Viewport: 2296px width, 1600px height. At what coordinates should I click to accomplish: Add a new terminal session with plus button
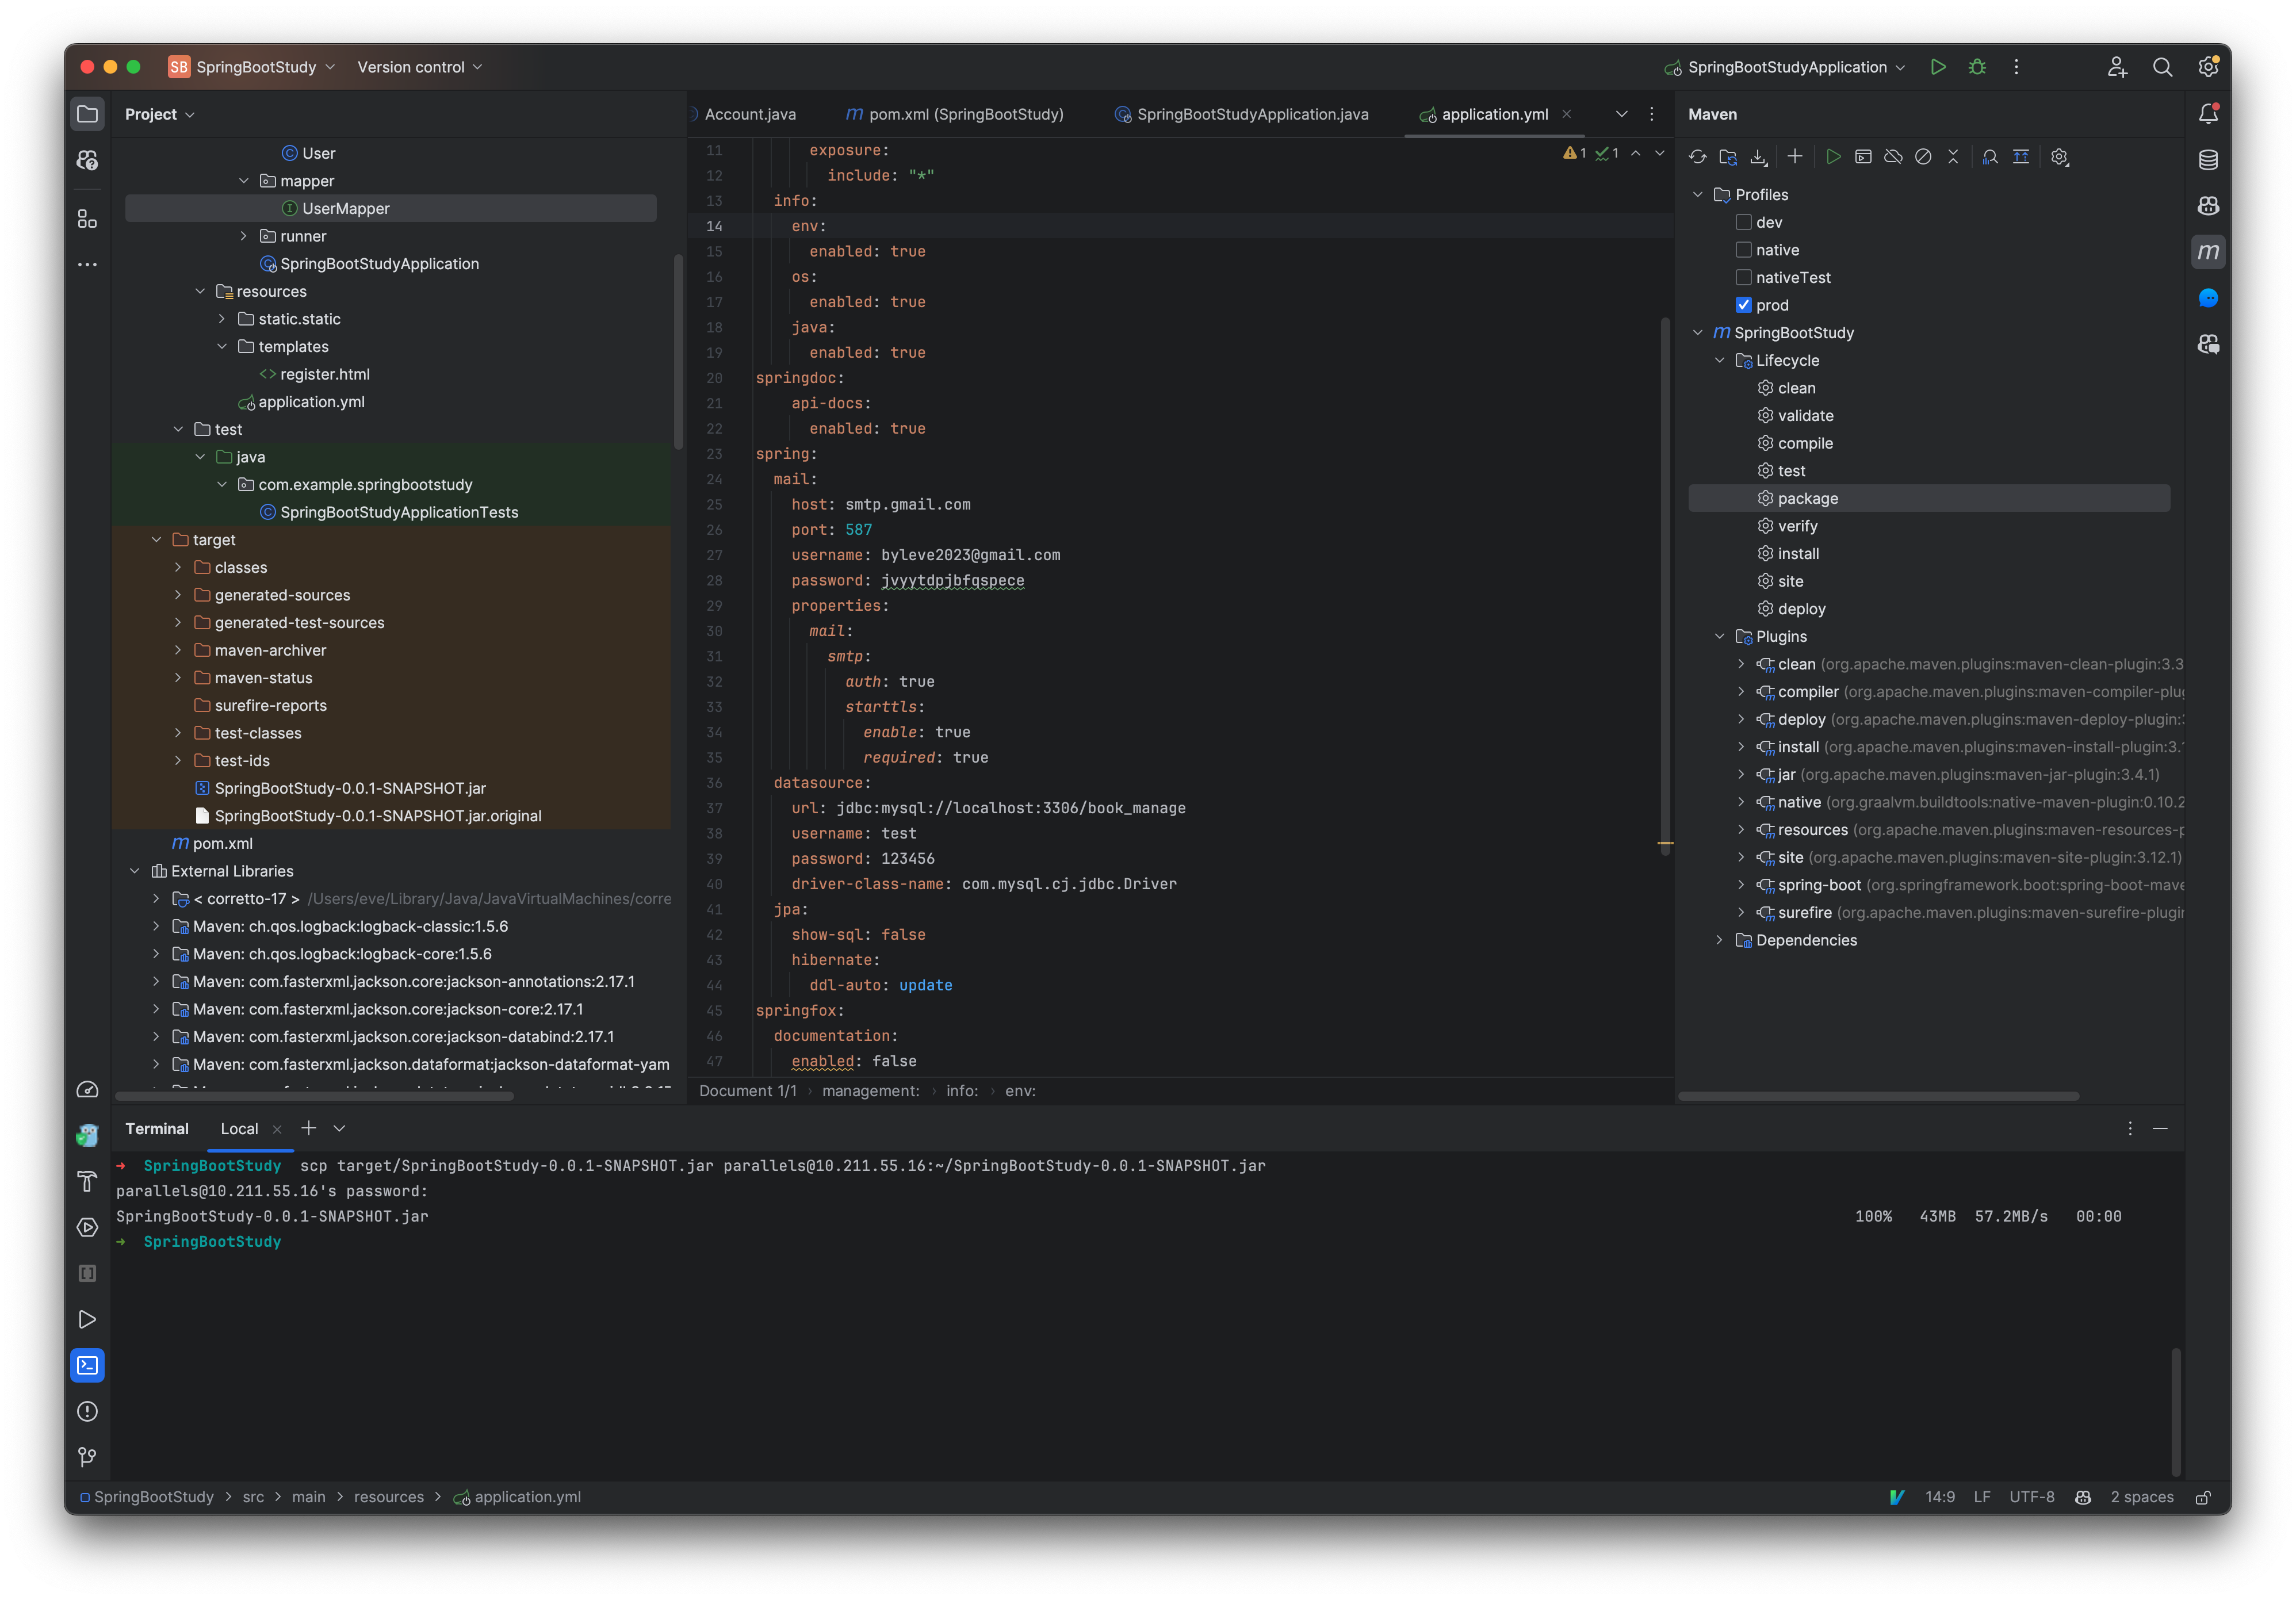point(309,1128)
